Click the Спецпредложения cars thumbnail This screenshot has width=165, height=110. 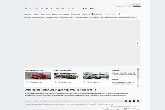pyautogui.click(x=67, y=76)
